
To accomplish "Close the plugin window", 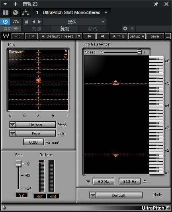I will [166, 4].
